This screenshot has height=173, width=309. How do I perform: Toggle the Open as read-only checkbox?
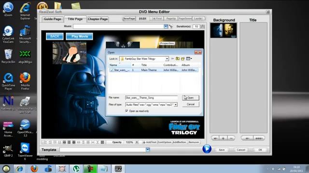point(126,111)
